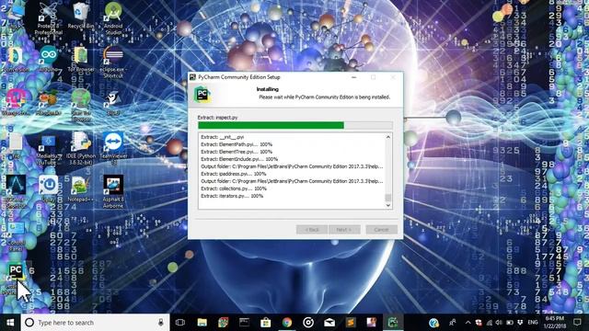This screenshot has height=331, width=589.
Task: Minimize the PyCharm setup window
Action: pos(353,77)
